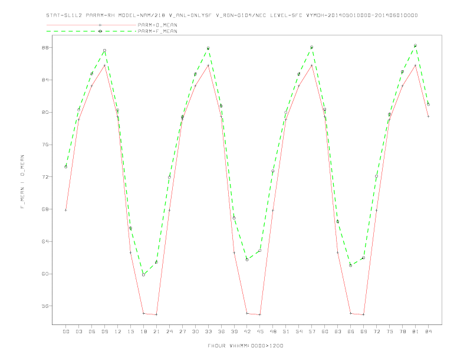Click x-axis forecast hour label 84
The width and height of the screenshot is (467, 361).
[429, 332]
